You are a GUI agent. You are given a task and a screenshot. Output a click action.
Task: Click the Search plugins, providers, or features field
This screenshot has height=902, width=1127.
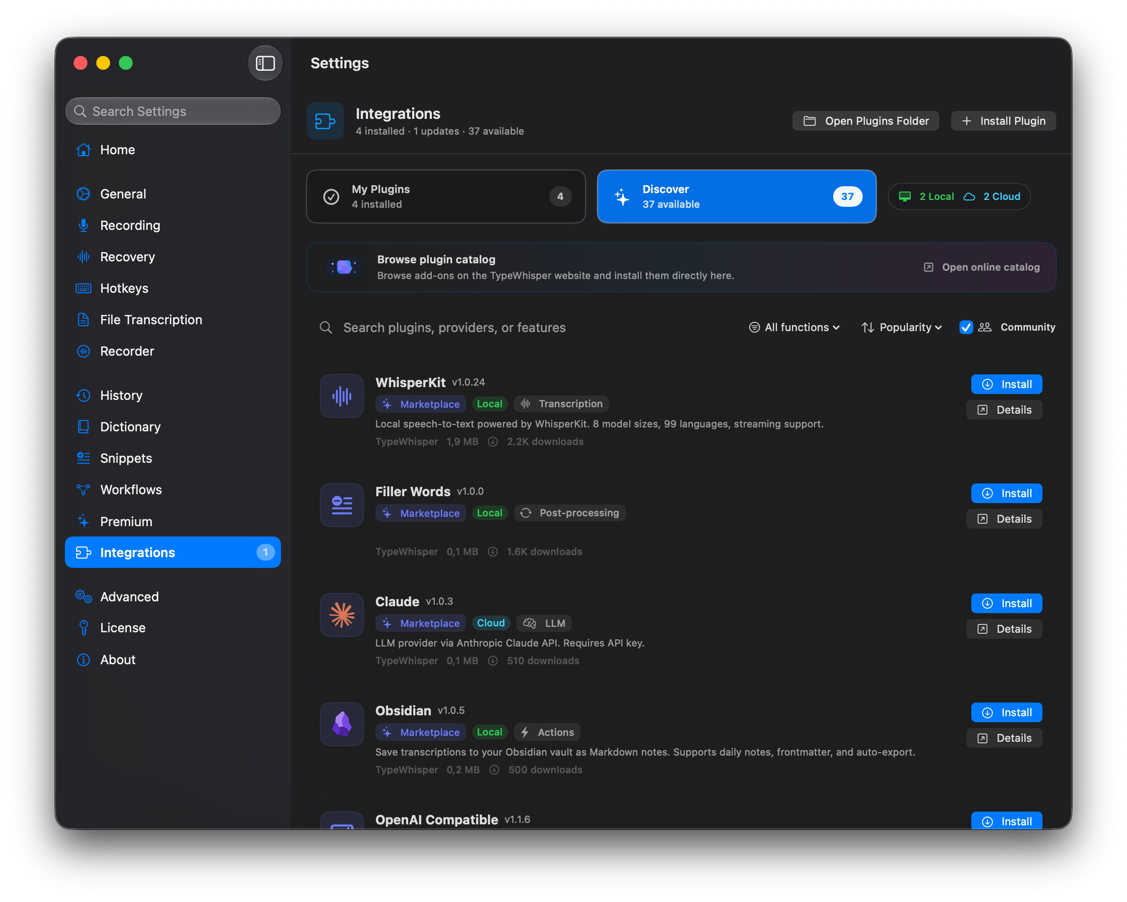point(523,328)
